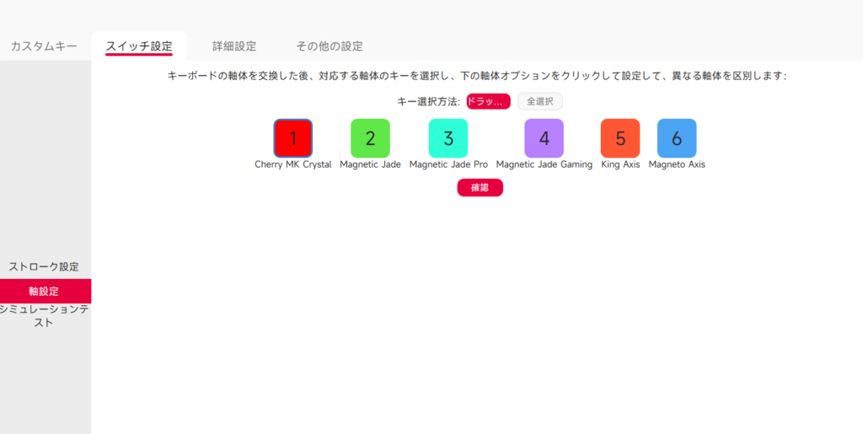Select 軸設定 in the sidebar
Screen dimensions: 863x434
point(44,292)
